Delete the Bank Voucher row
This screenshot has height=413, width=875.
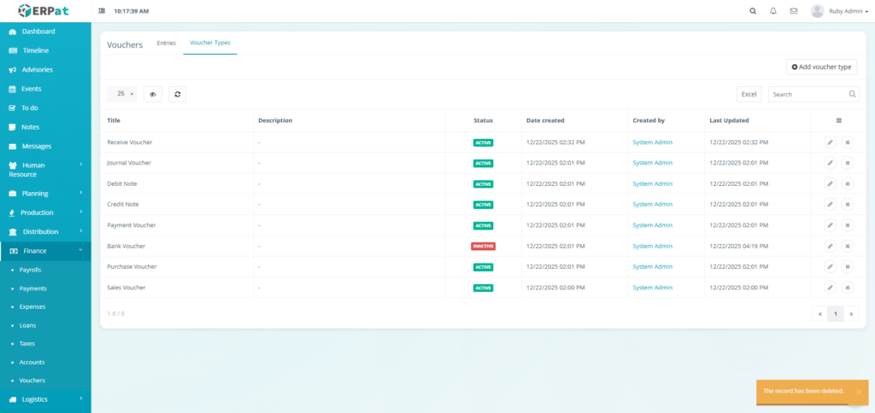click(847, 246)
